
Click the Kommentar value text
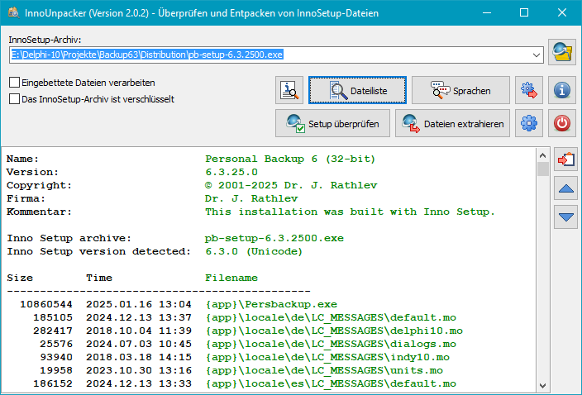[x=350, y=212]
